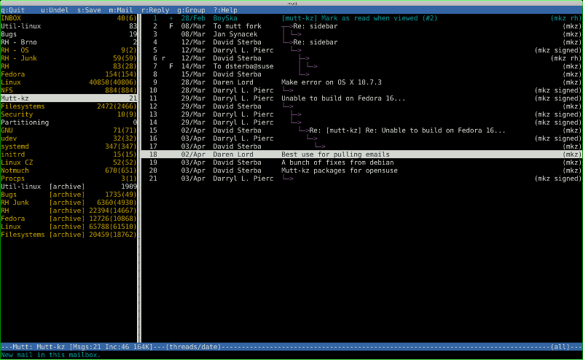Click the 'F' flag on message 7
583x360 pixels.
click(x=171, y=66)
